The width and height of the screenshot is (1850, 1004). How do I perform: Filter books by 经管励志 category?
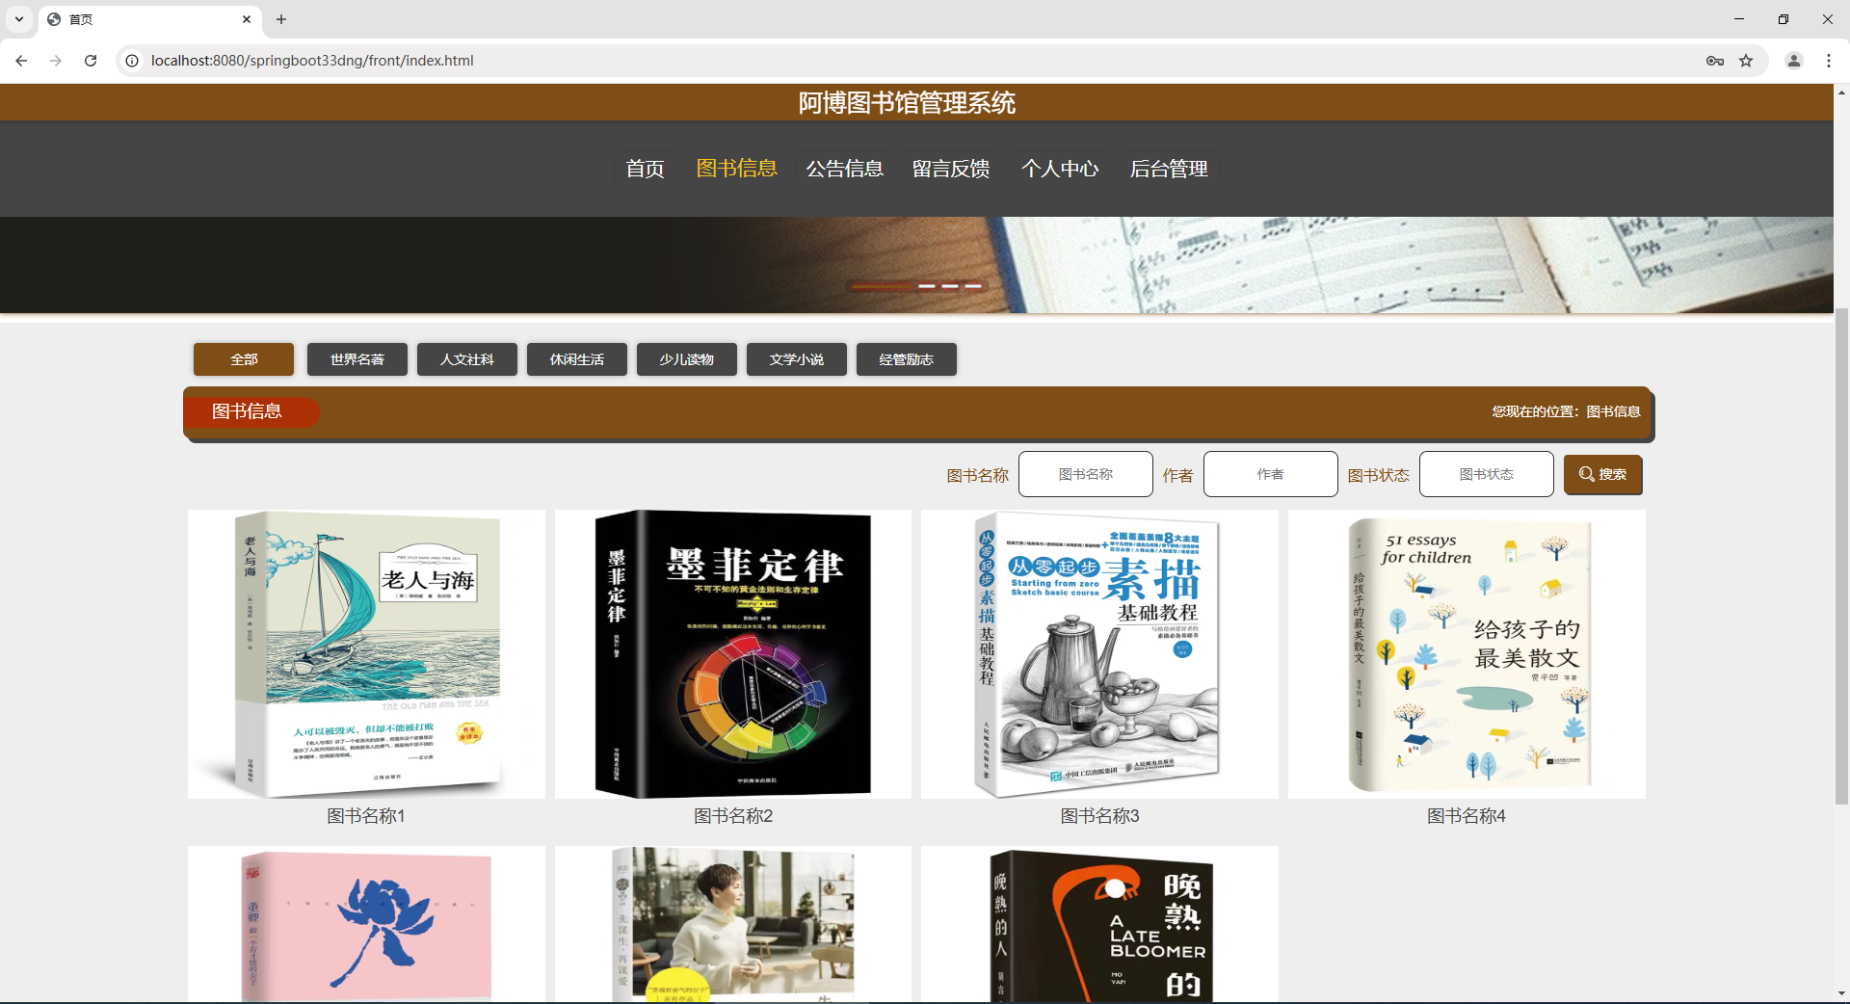907,359
